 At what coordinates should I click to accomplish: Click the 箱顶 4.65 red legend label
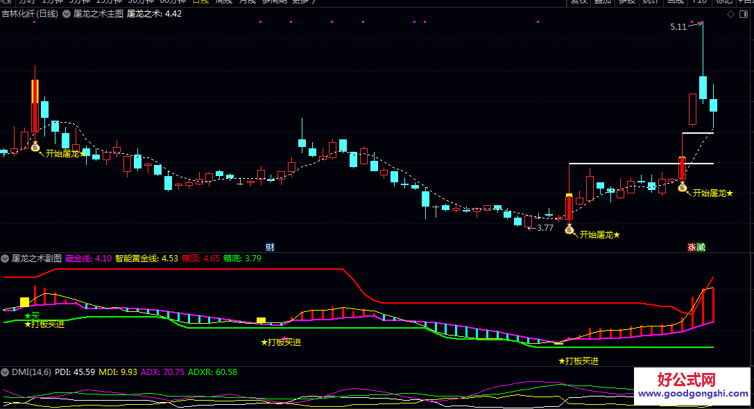tap(201, 259)
